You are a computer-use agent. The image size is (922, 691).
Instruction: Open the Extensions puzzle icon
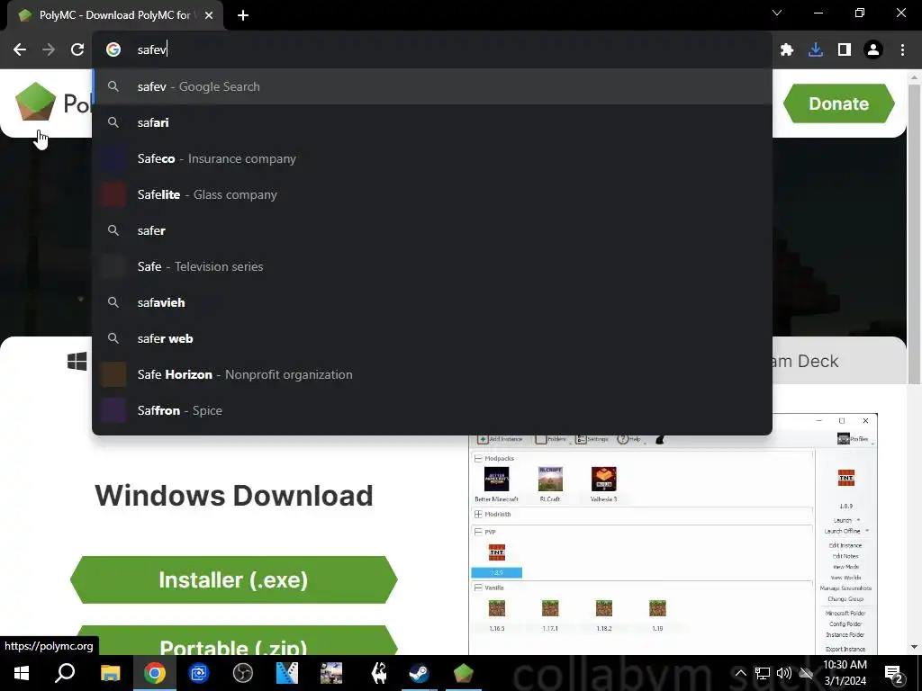point(787,50)
